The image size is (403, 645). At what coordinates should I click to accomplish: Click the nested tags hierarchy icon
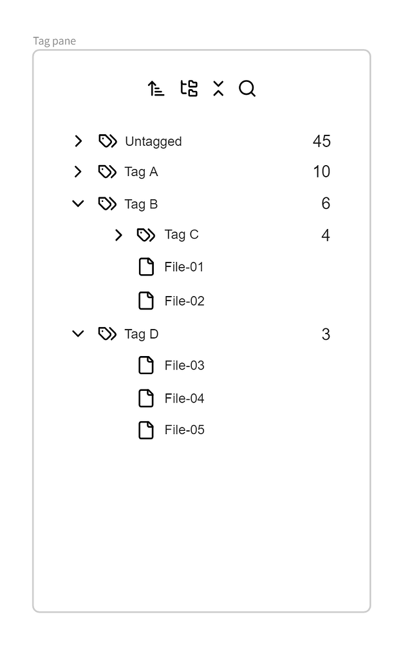coord(189,88)
